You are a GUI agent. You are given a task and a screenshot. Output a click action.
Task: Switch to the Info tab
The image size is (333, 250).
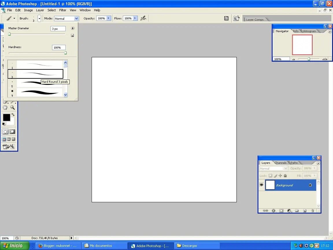coord(296,31)
